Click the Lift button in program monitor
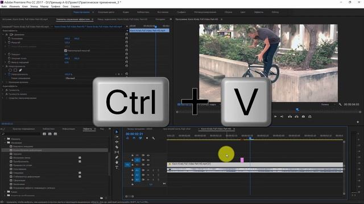The width and height of the screenshot is (364, 204). coord(290,117)
